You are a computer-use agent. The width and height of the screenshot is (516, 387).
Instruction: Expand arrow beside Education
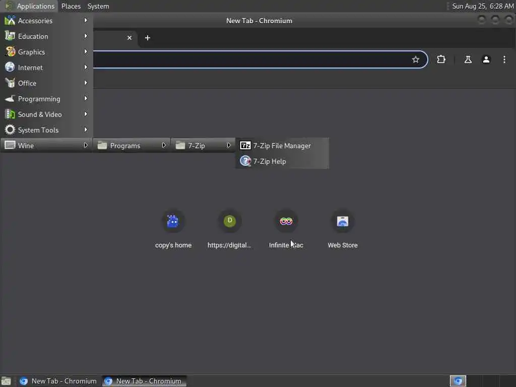[x=86, y=36]
